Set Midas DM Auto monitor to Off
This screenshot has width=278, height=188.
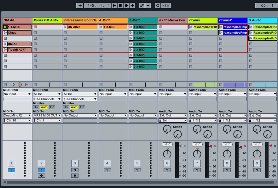tap(52, 107)
